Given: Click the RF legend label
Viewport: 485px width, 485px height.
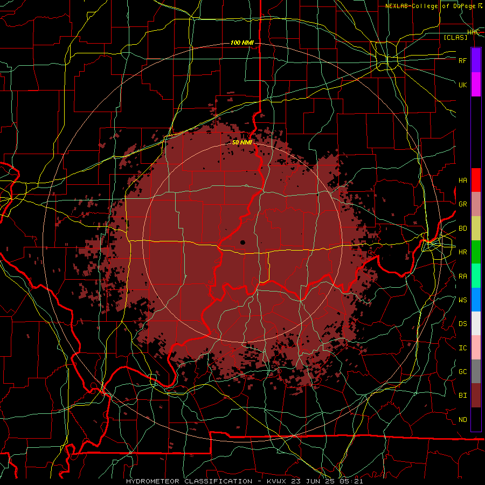Looking at the screenshot, I should coord(462,60).
